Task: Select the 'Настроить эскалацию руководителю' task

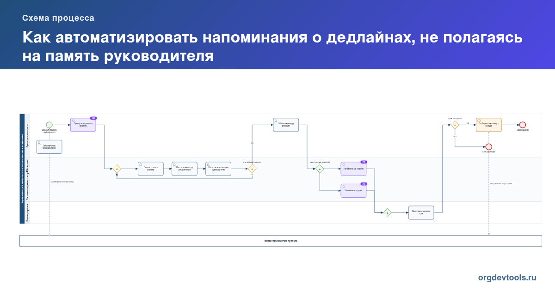Action: click(218, 169)
